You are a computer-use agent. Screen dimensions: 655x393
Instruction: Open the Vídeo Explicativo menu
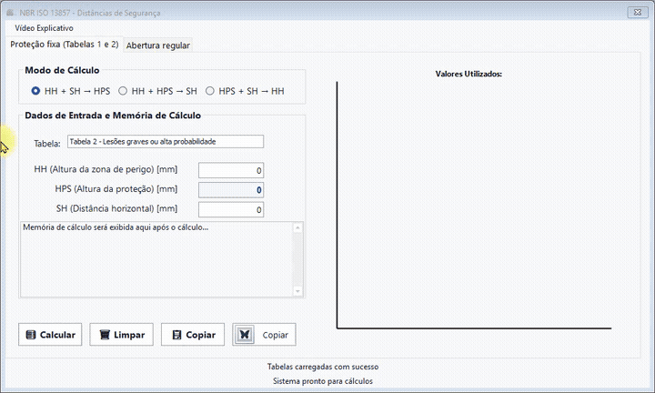[x=44, y=28]
